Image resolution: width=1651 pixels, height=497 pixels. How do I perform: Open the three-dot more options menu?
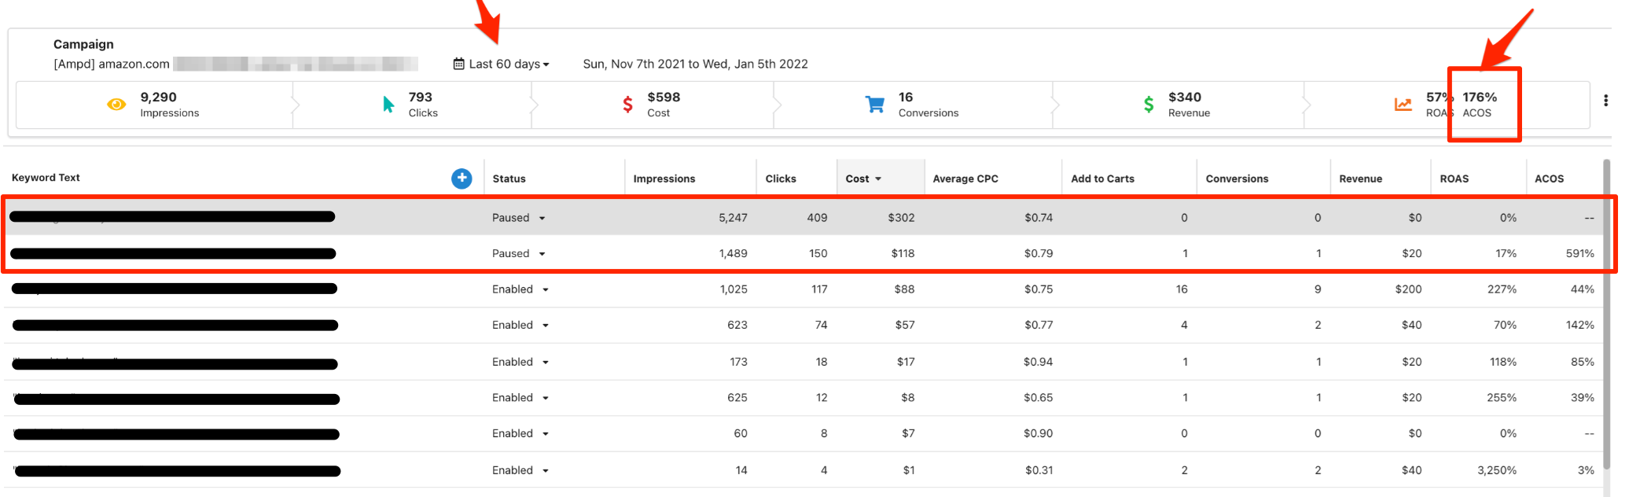click(1605, 101)
